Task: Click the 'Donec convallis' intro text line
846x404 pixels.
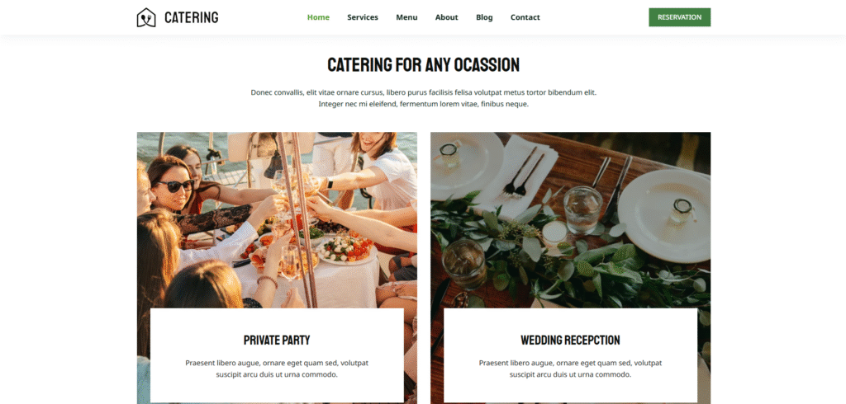Action: [424, 92]
